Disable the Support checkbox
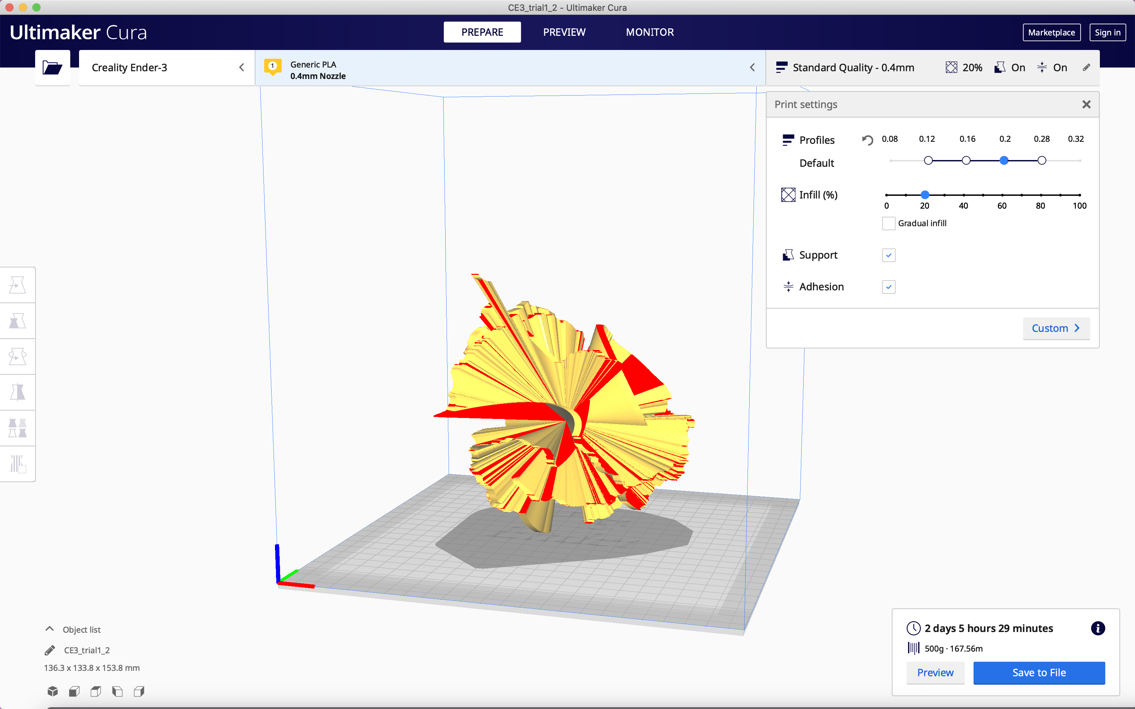This screenshot has height=709, width=1135. (888, 255)
